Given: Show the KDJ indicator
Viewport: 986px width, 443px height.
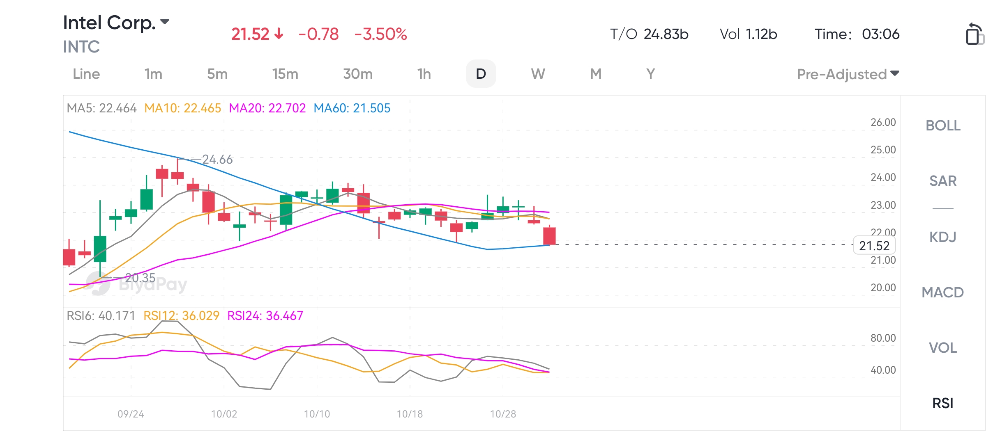Looking at the screenshot, I should click(943, 237).
